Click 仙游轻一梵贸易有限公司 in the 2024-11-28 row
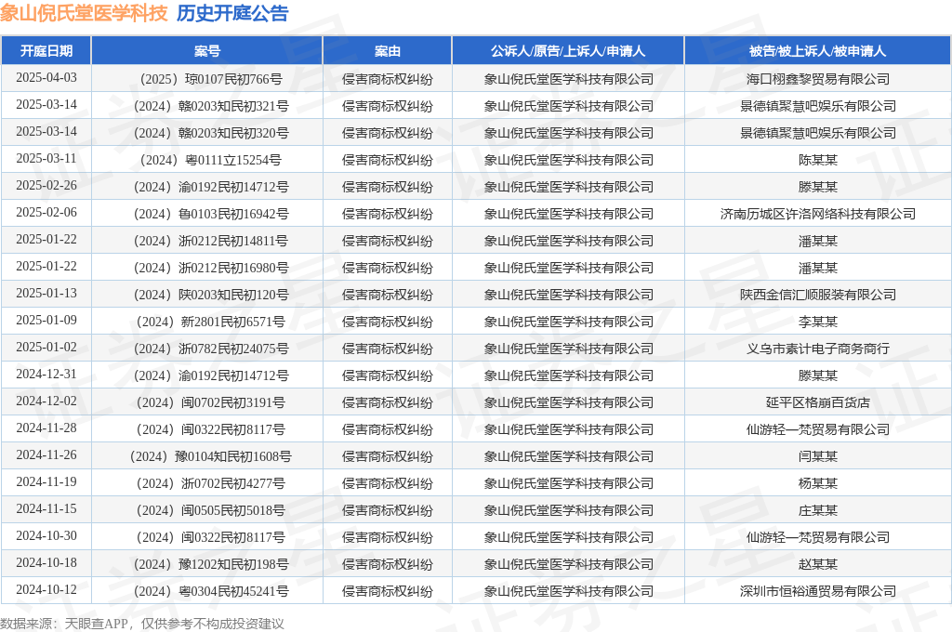The image size is (952, 632). [x=818, y=429]
